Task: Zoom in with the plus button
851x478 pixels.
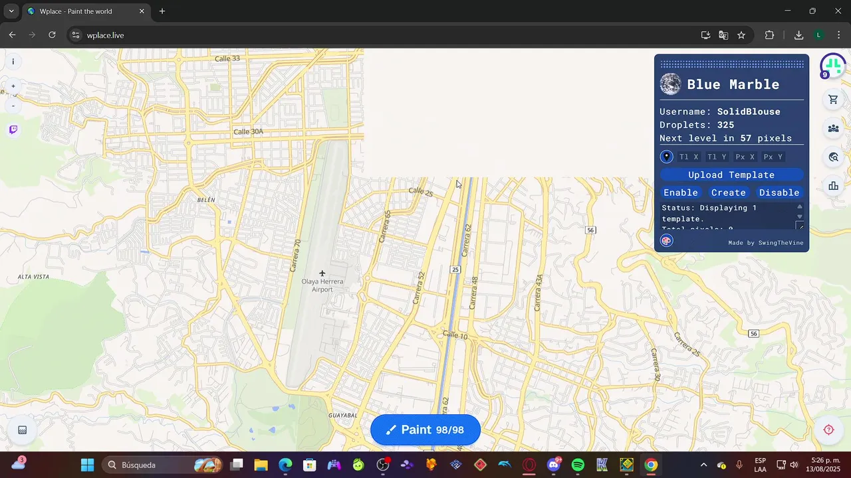Action: tap(13, 86)
